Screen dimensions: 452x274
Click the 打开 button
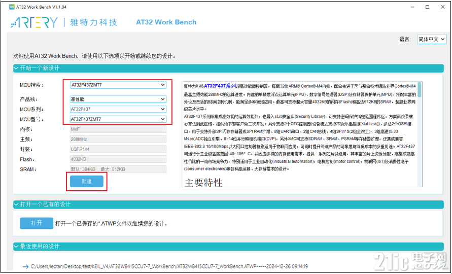point(37,223)
